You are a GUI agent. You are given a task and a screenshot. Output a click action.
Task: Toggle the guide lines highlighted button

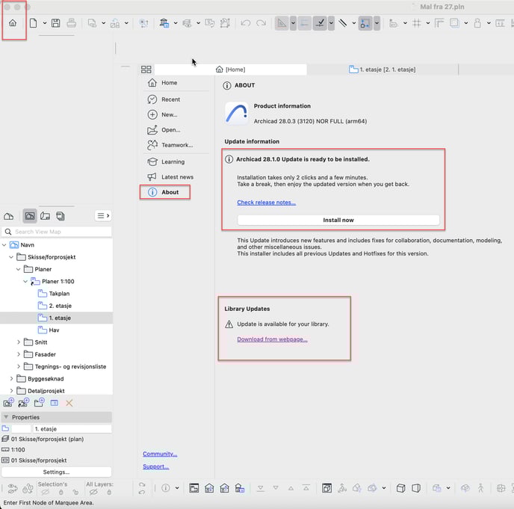click(x=305, y=23)
